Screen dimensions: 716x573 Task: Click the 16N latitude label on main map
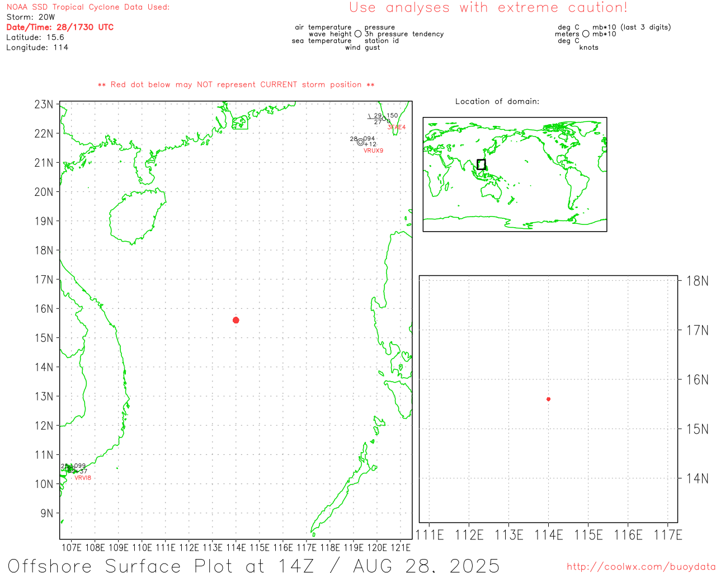44,309
